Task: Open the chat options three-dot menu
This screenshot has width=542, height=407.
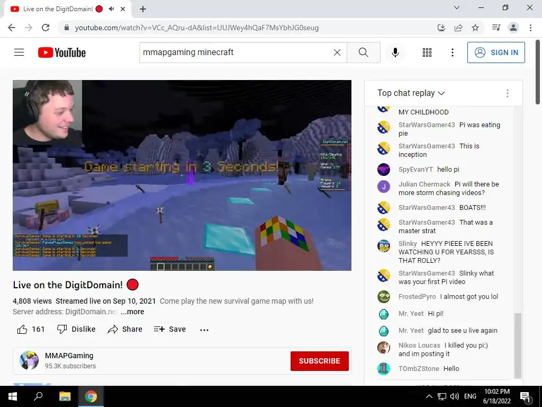Action: pyautogui.click(x=508, y=93)
